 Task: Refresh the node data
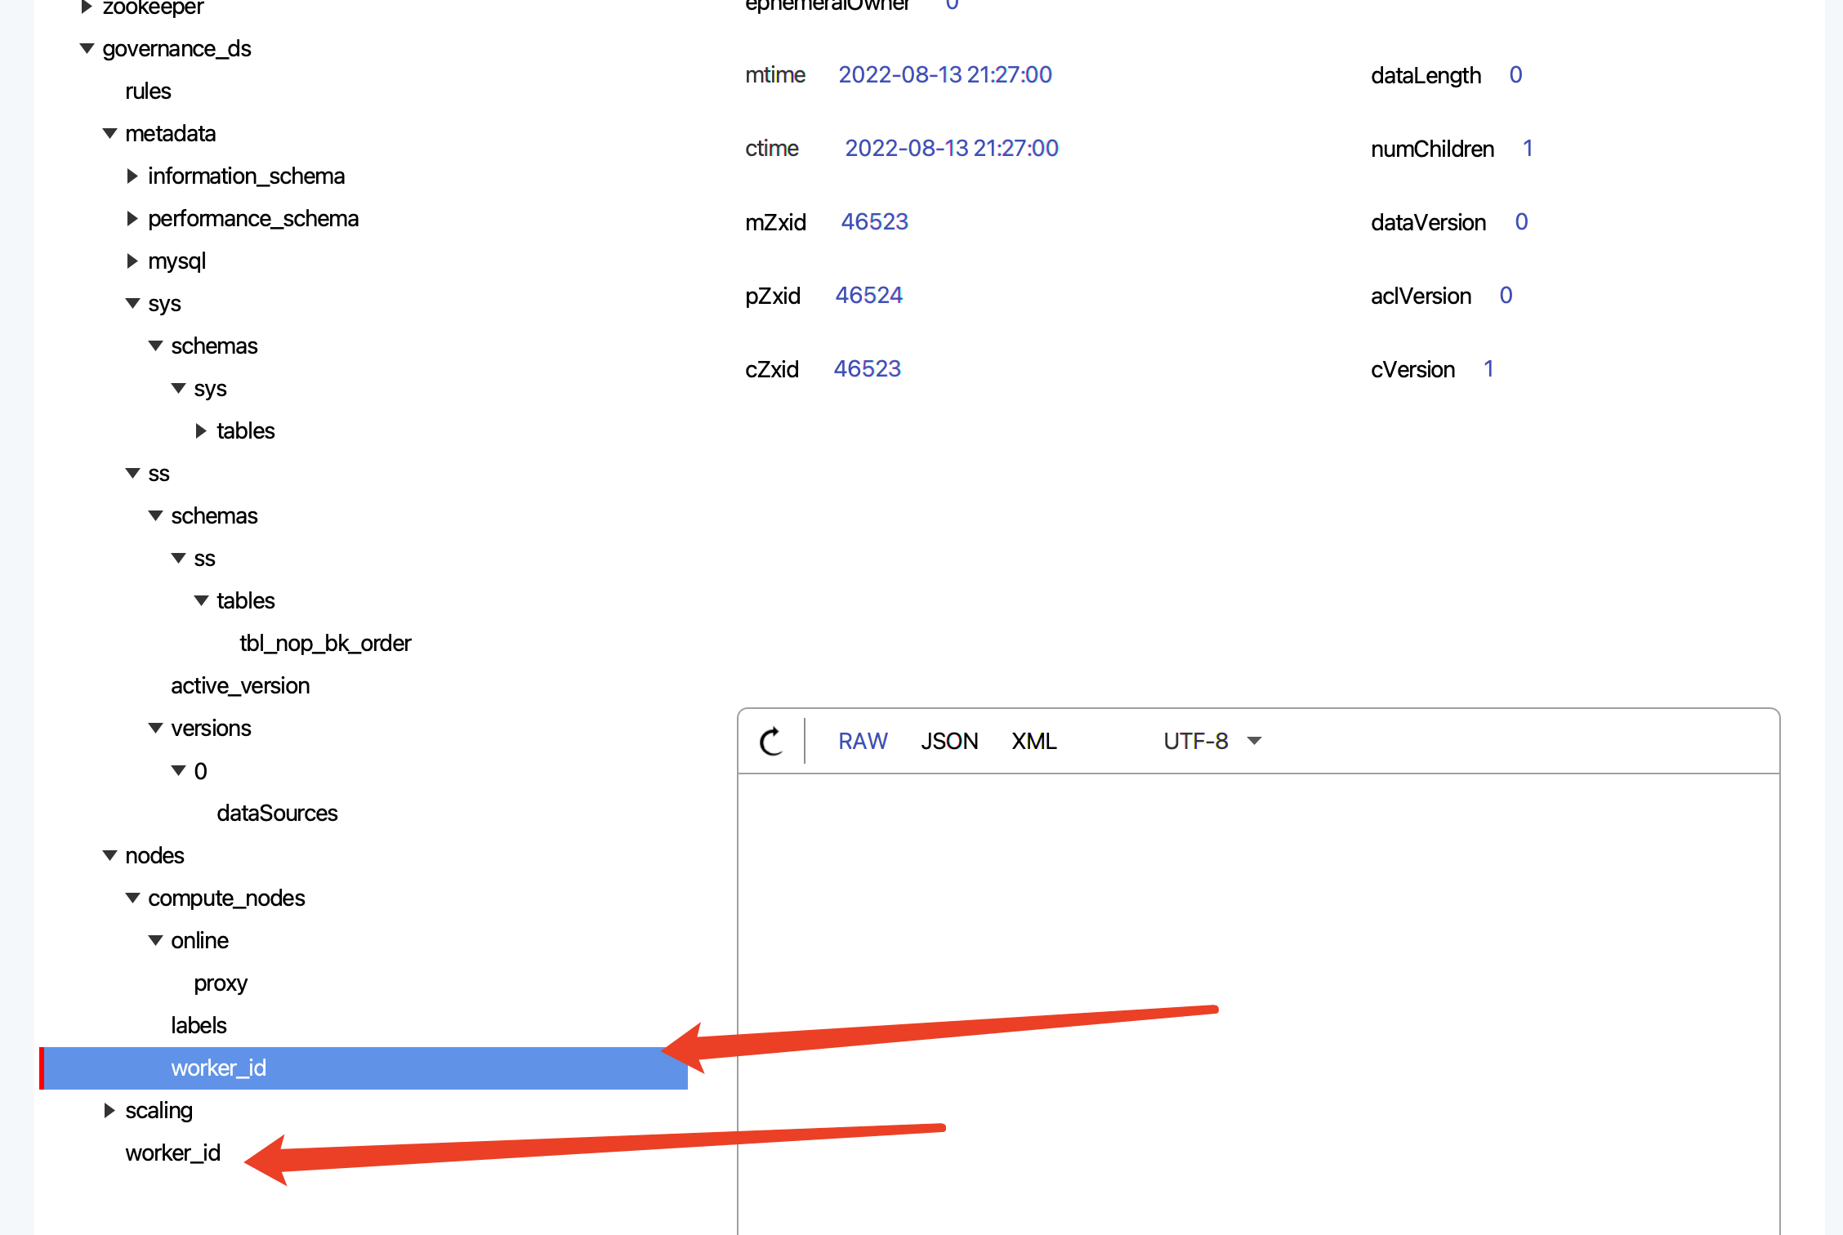point(770,742)
